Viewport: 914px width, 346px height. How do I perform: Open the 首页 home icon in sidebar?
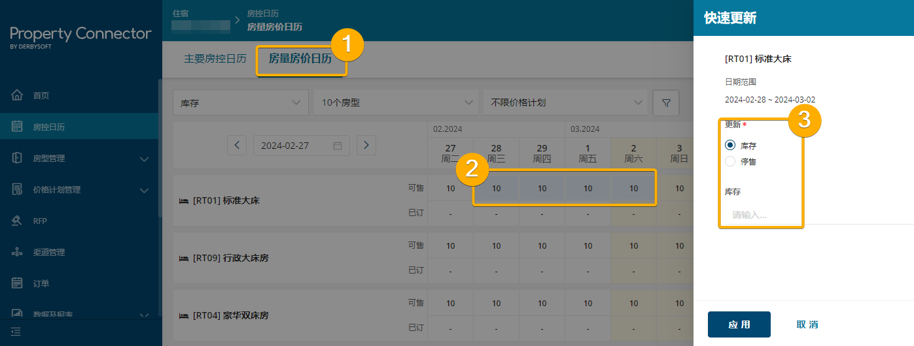pyautogui.click(x=18, y=95)
